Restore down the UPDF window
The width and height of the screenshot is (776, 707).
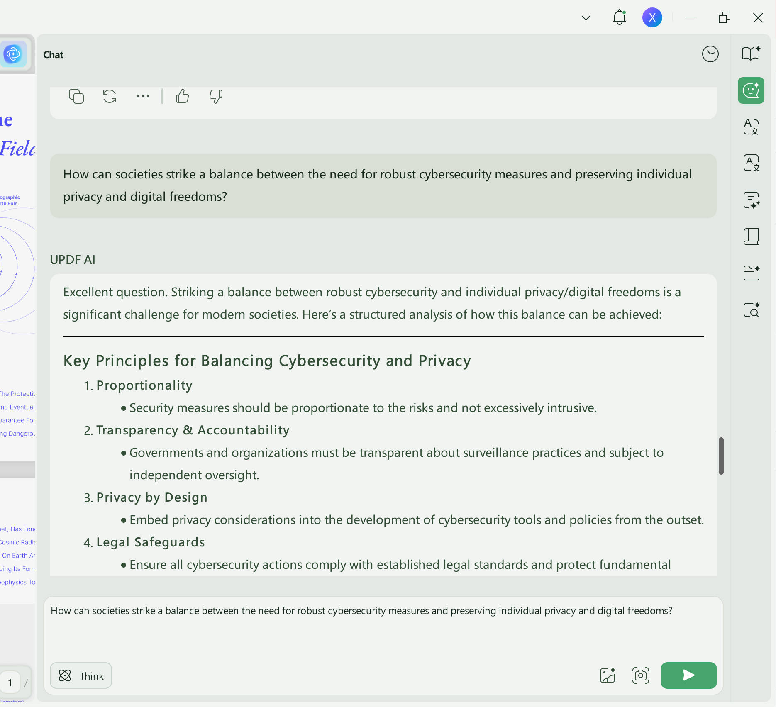point(725,17)
